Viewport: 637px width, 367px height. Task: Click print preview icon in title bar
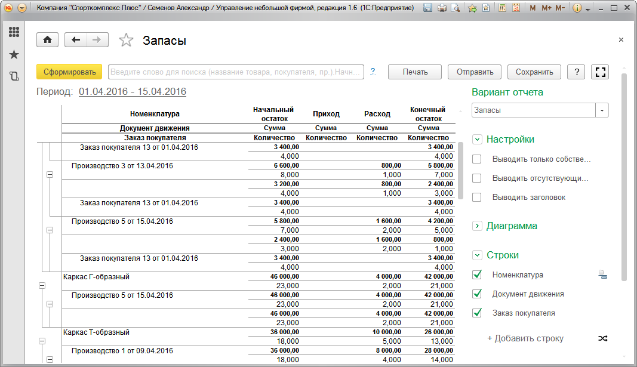455,8
